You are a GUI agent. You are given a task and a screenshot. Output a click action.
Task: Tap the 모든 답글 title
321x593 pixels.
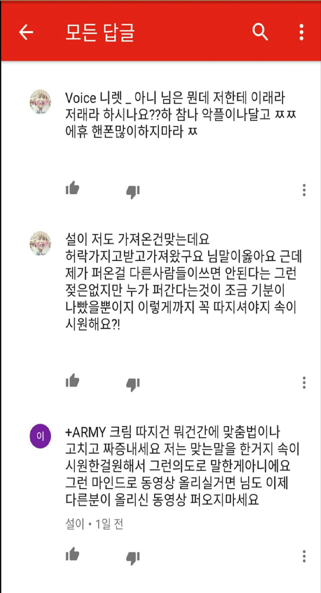click(100, 32)
